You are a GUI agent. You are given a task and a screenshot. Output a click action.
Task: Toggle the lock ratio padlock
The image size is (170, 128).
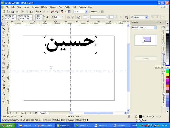click(x=47, y=17)
